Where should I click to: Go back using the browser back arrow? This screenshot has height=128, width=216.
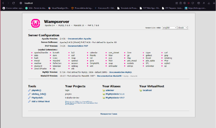click(3, 3)
